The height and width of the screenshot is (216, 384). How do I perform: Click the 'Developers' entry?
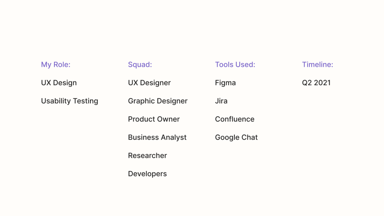click(147, 174)
